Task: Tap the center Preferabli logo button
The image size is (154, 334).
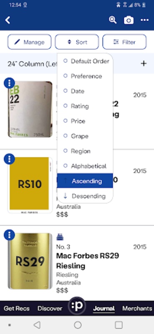Action: point(77,306)
